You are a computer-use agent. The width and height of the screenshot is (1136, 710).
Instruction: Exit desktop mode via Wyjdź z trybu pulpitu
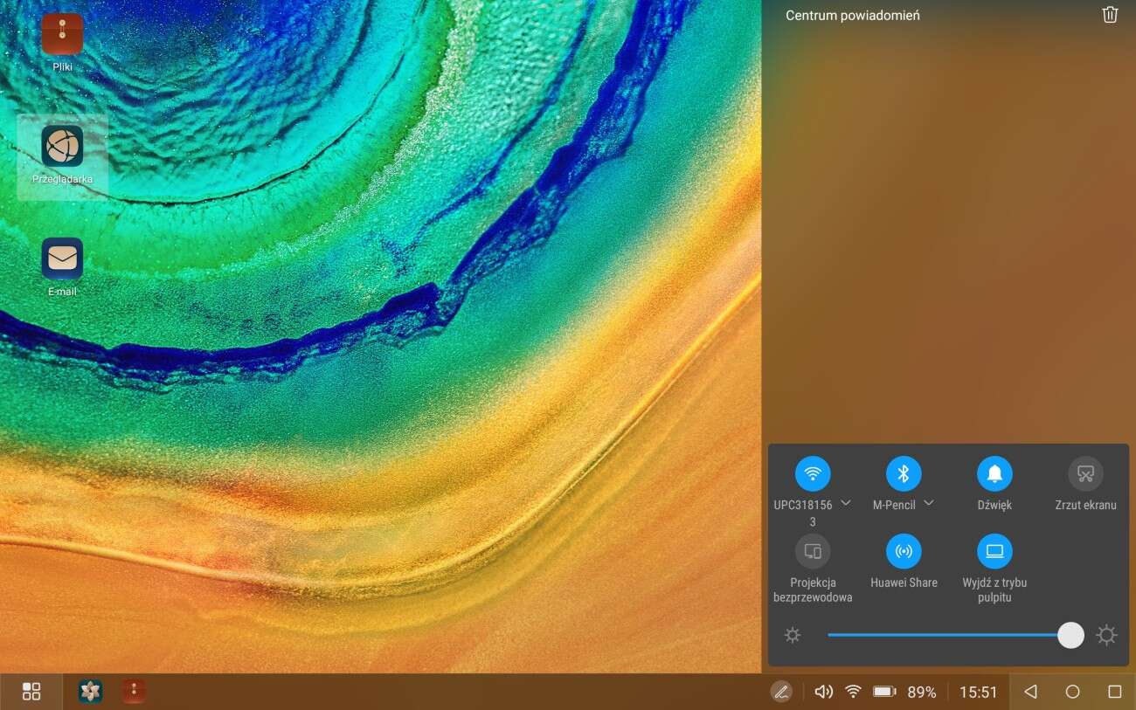(x=994, y=551)
